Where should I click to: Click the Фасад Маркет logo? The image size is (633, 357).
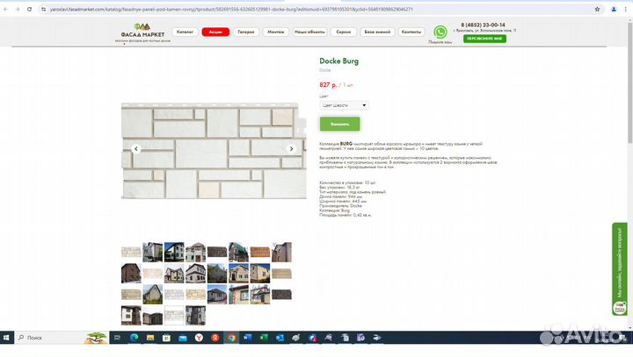(x=142, y=32)
